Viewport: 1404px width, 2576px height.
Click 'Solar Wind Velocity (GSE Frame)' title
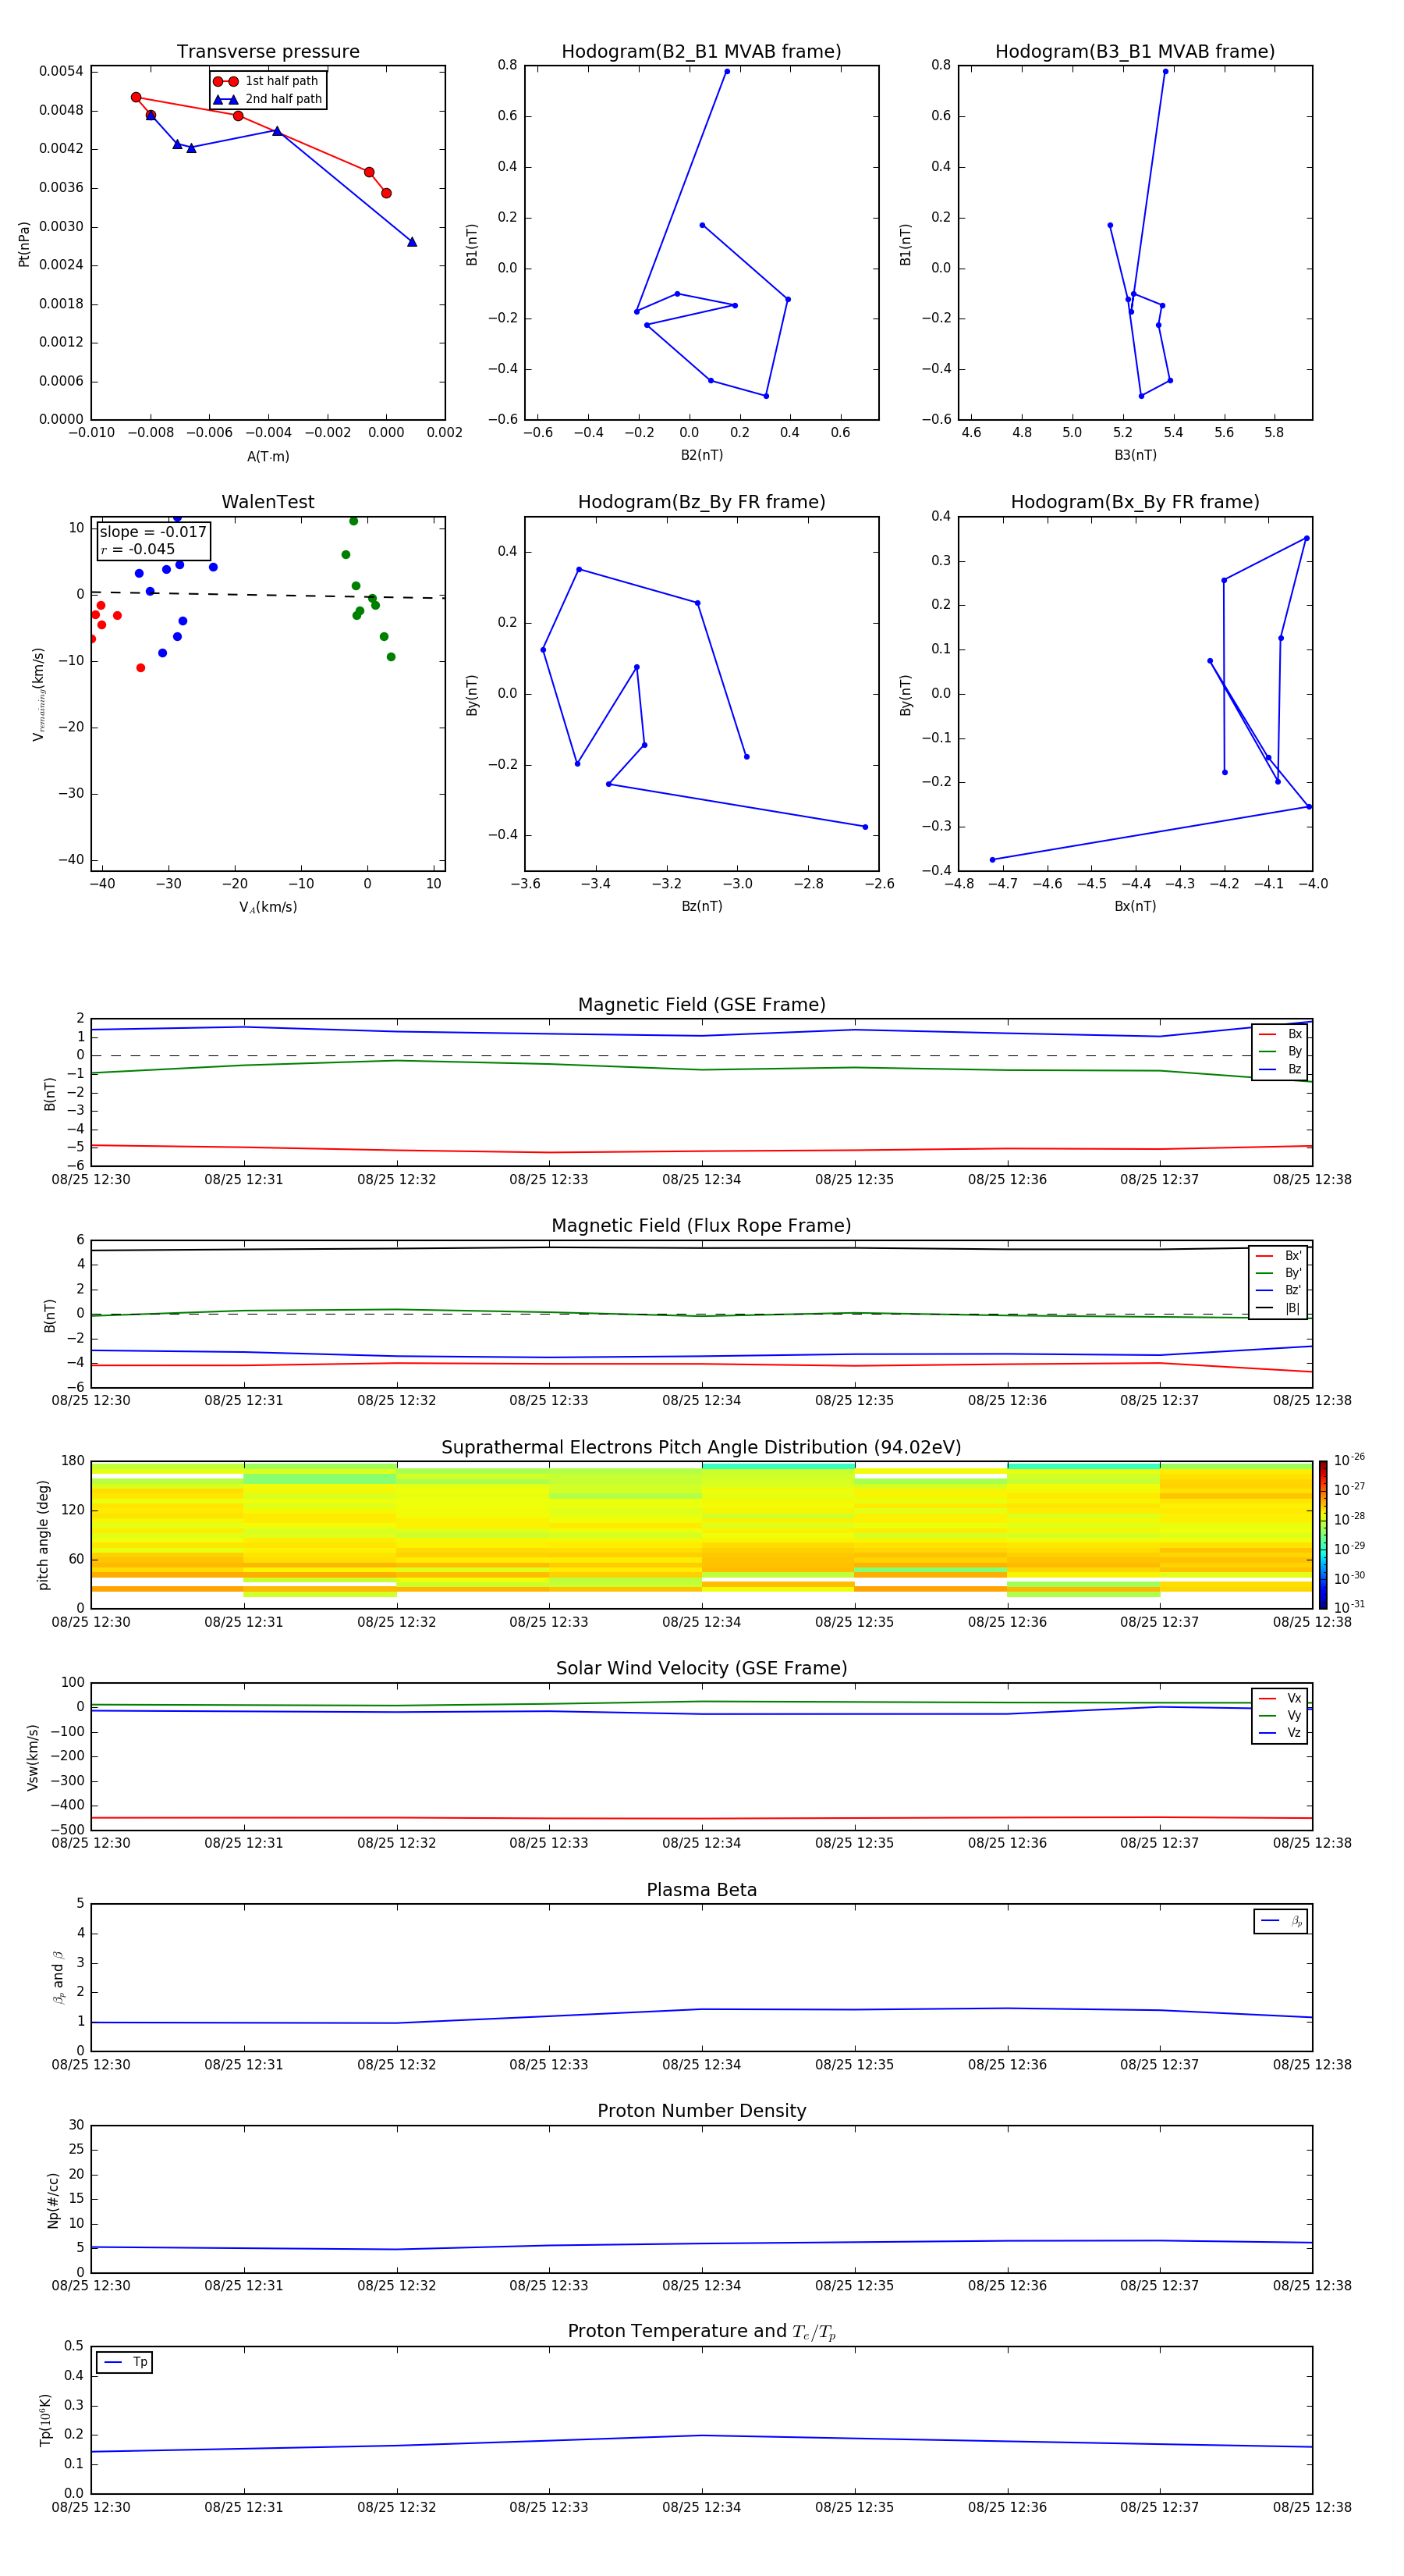click(701, 1669)
